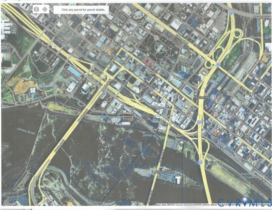
Task: Open the map layers selector
Action: [36, 9]
